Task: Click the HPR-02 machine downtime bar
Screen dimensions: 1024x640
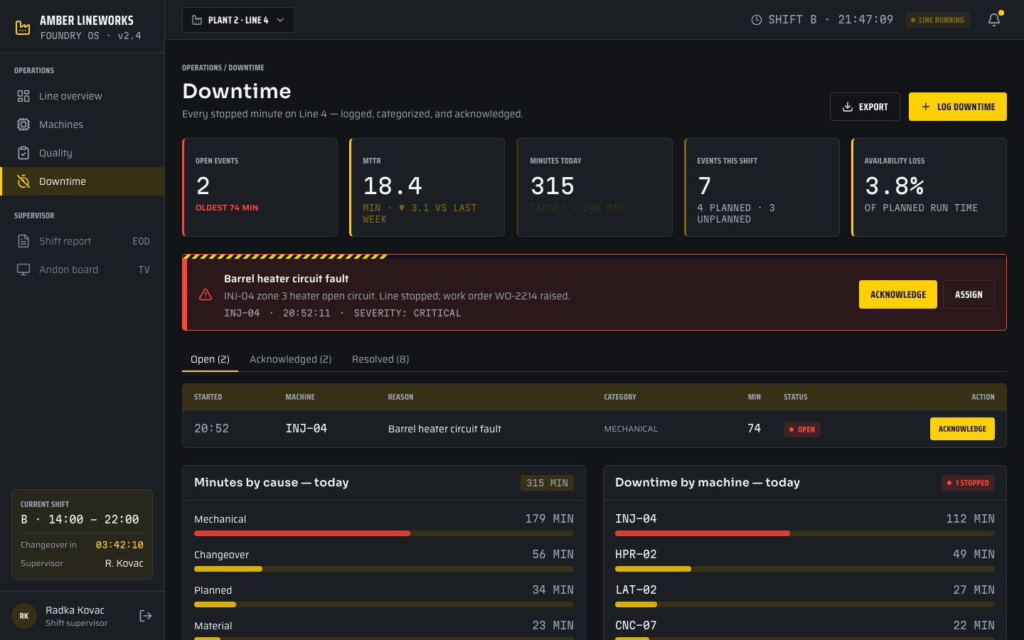Action: pyautogui.click(x=805, y=569)
